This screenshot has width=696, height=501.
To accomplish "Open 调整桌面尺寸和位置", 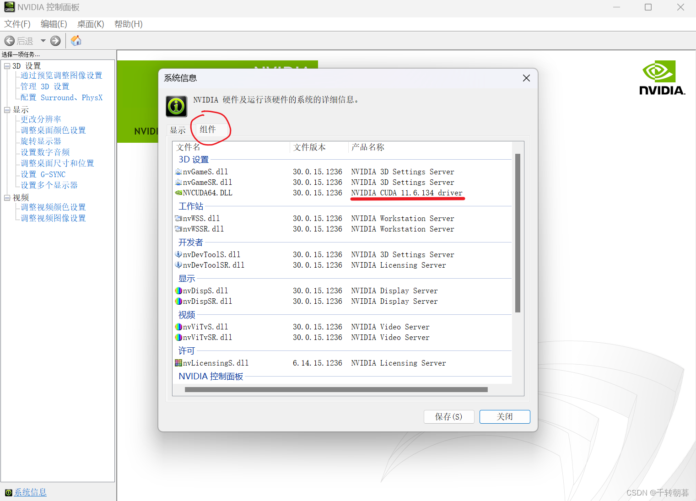I will click(57, 163).
